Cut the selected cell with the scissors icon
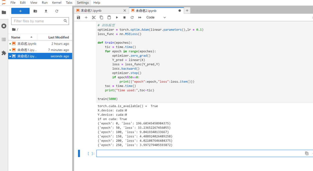This screenshot has width=313, height=171. (93, 17)
